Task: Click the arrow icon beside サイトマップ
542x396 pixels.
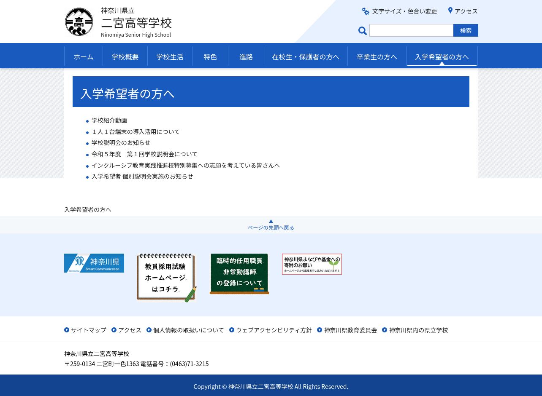Action: [x=67, y=330]
